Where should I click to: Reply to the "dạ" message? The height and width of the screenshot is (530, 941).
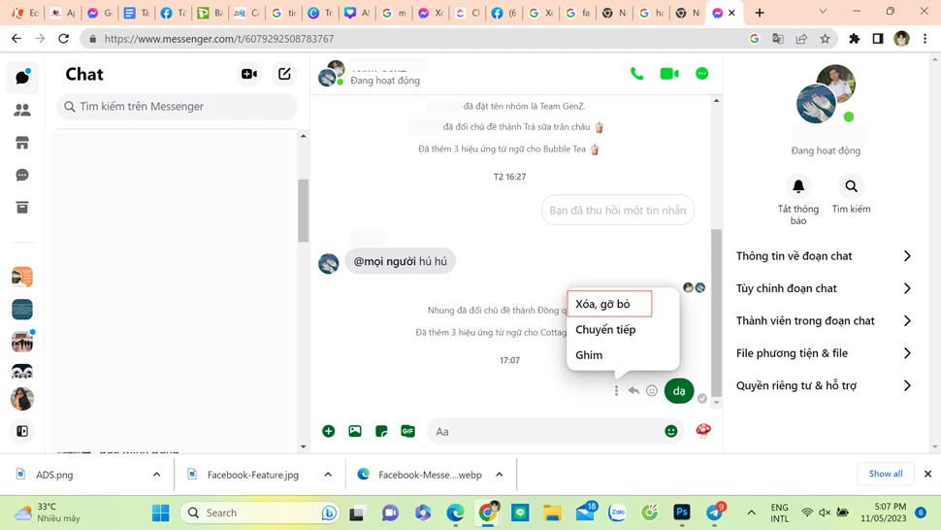[633, 391]
